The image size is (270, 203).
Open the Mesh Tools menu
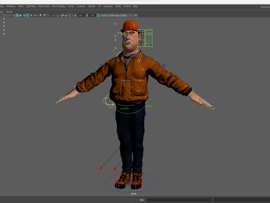coord(44,6)
